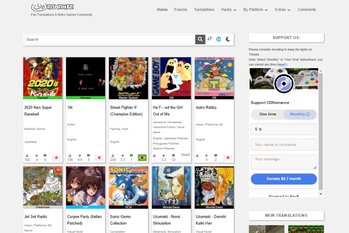
Task: Open 2020 Nen Super Baseball title link
Action: pyautogui.click(x=38, y=111)
